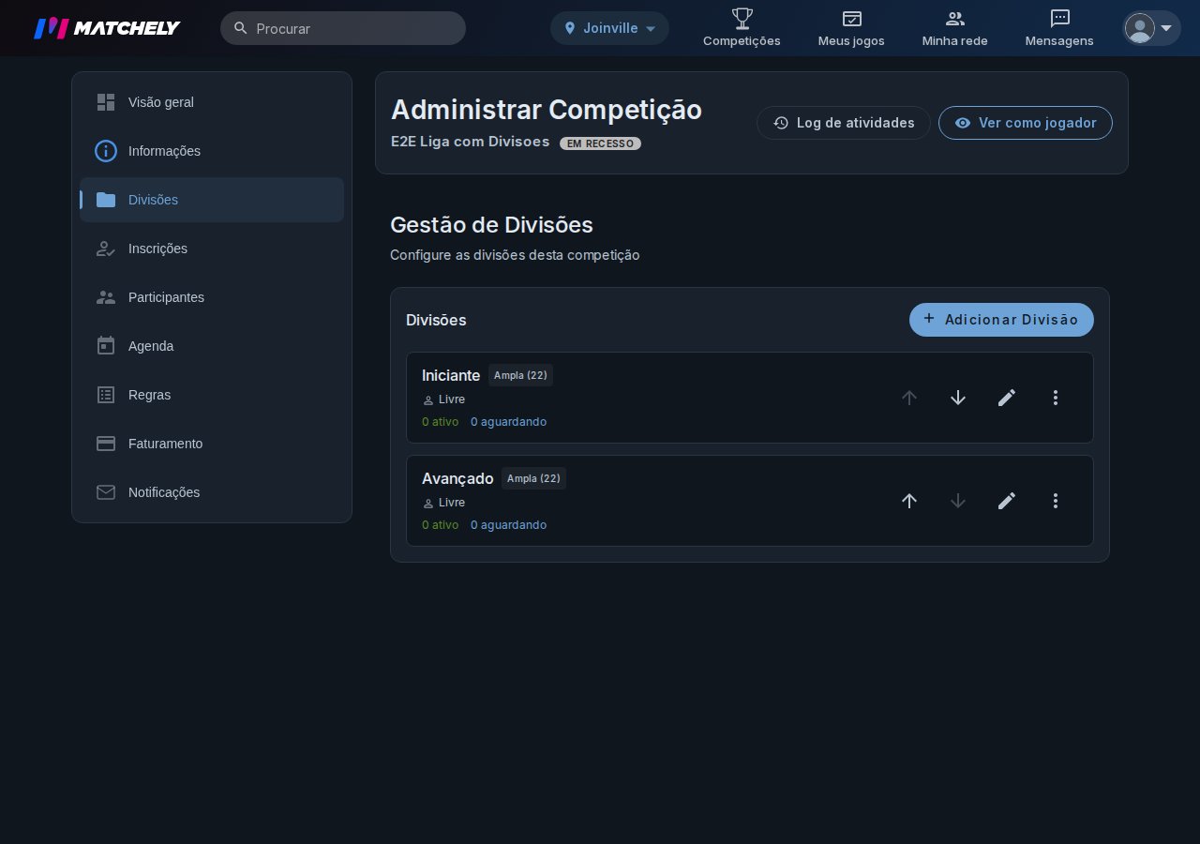Open Faturamento in the sidebar
This screenshot has width=1200, height=844.
(212, 444)
